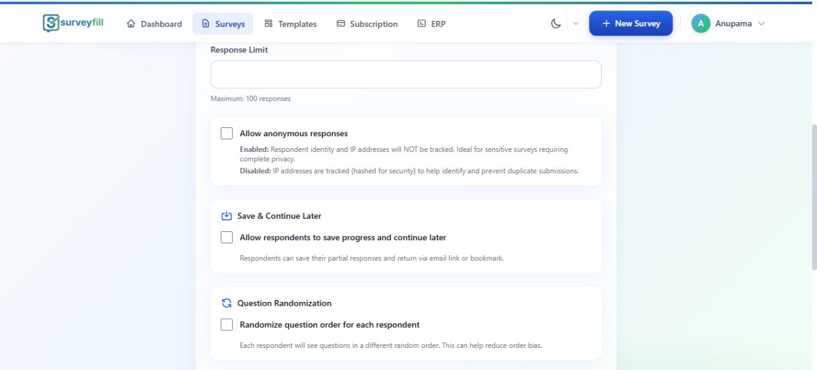The image size is (817, 370).
Task: Click the Question Randomization shuffle icon
Action: tap(227, 303)
